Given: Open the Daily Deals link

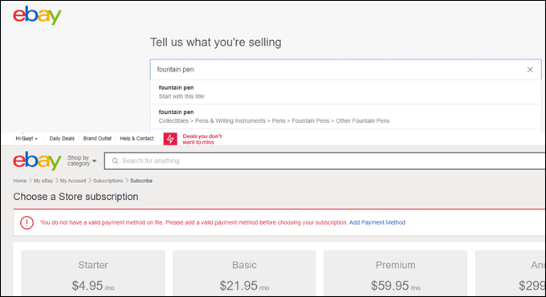Looking at the screenshot, I should (62, 139).
